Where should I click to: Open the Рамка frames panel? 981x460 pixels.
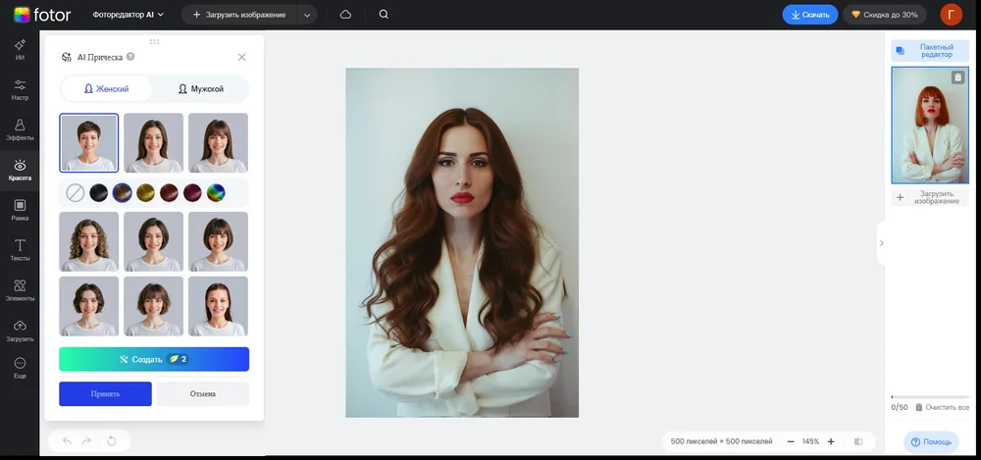(20, 210)
